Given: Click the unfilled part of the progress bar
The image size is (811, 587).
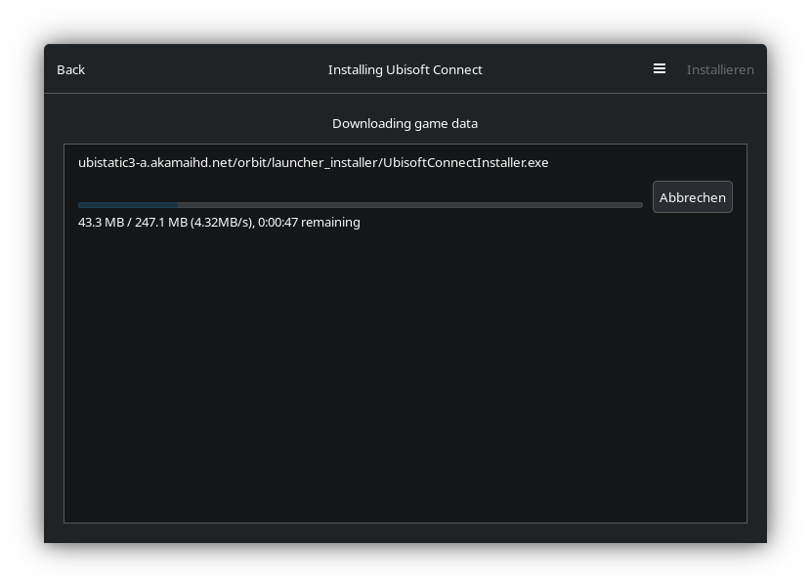Looking at the screenshot, I should (x=410, y=205).
